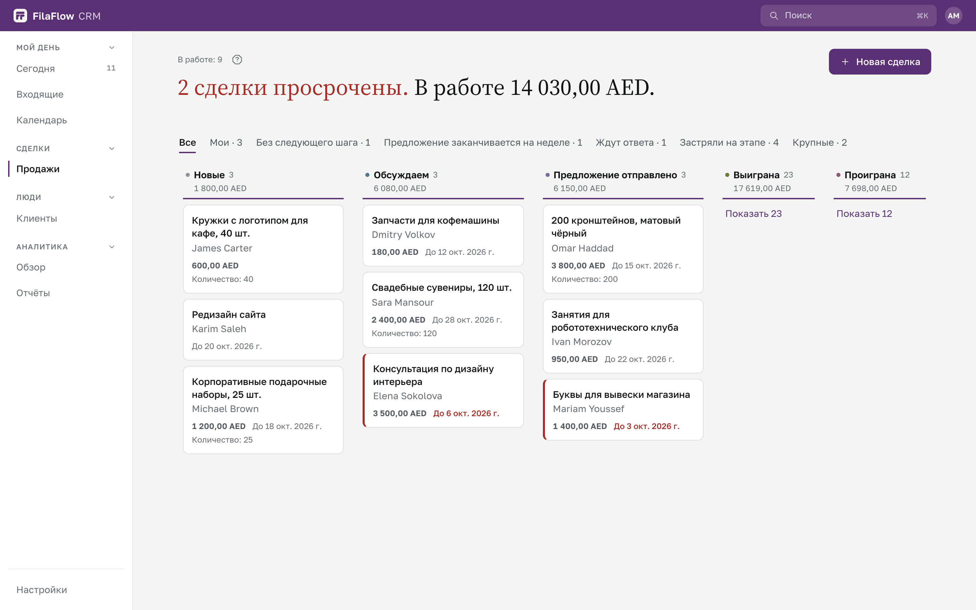Open overdue Консультация по дизайну интерьера card
The image size is (976, 610).
(443, 390)
